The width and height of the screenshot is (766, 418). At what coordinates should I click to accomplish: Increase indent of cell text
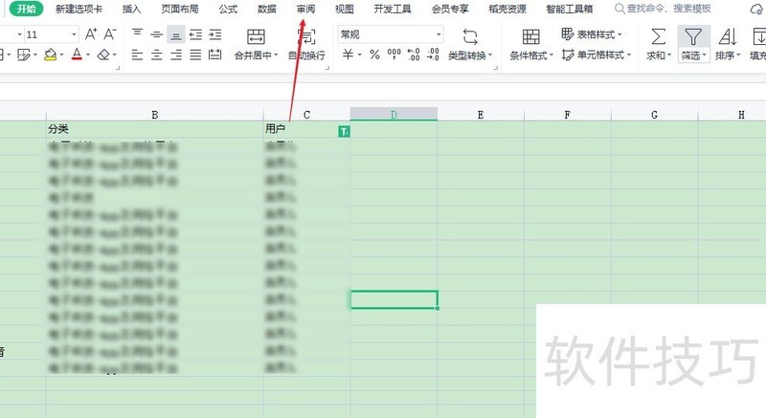pyautogui.click(x=214, y=34)
